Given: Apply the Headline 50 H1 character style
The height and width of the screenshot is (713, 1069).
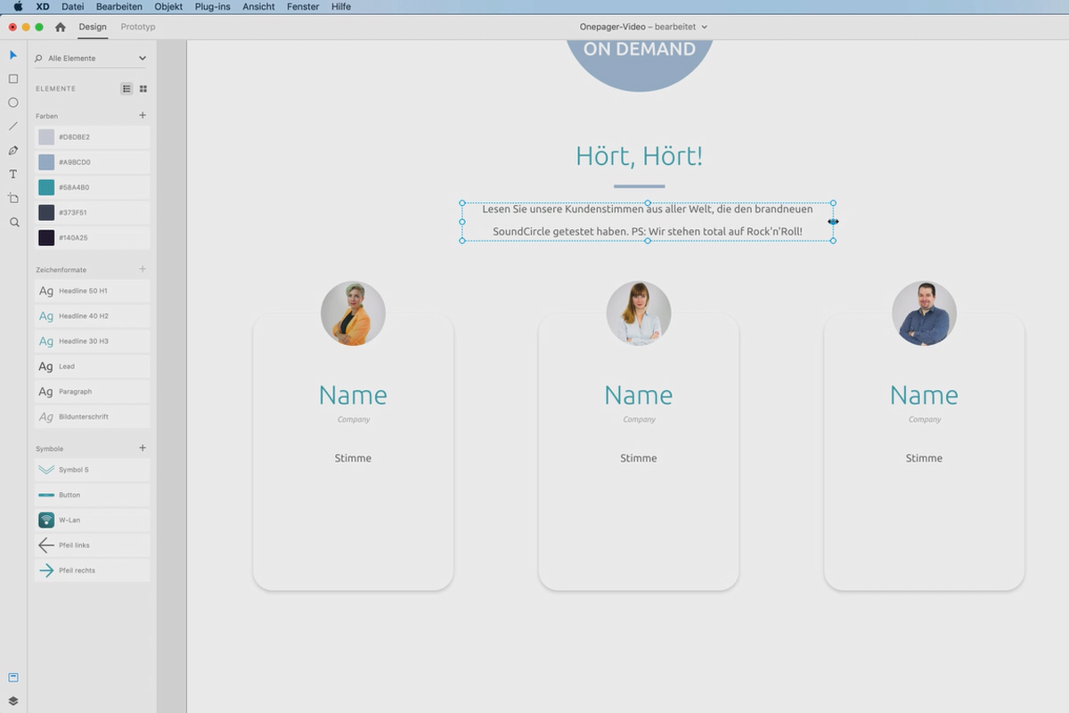Looking at the screenshot, I should click(x=92, y=291).
